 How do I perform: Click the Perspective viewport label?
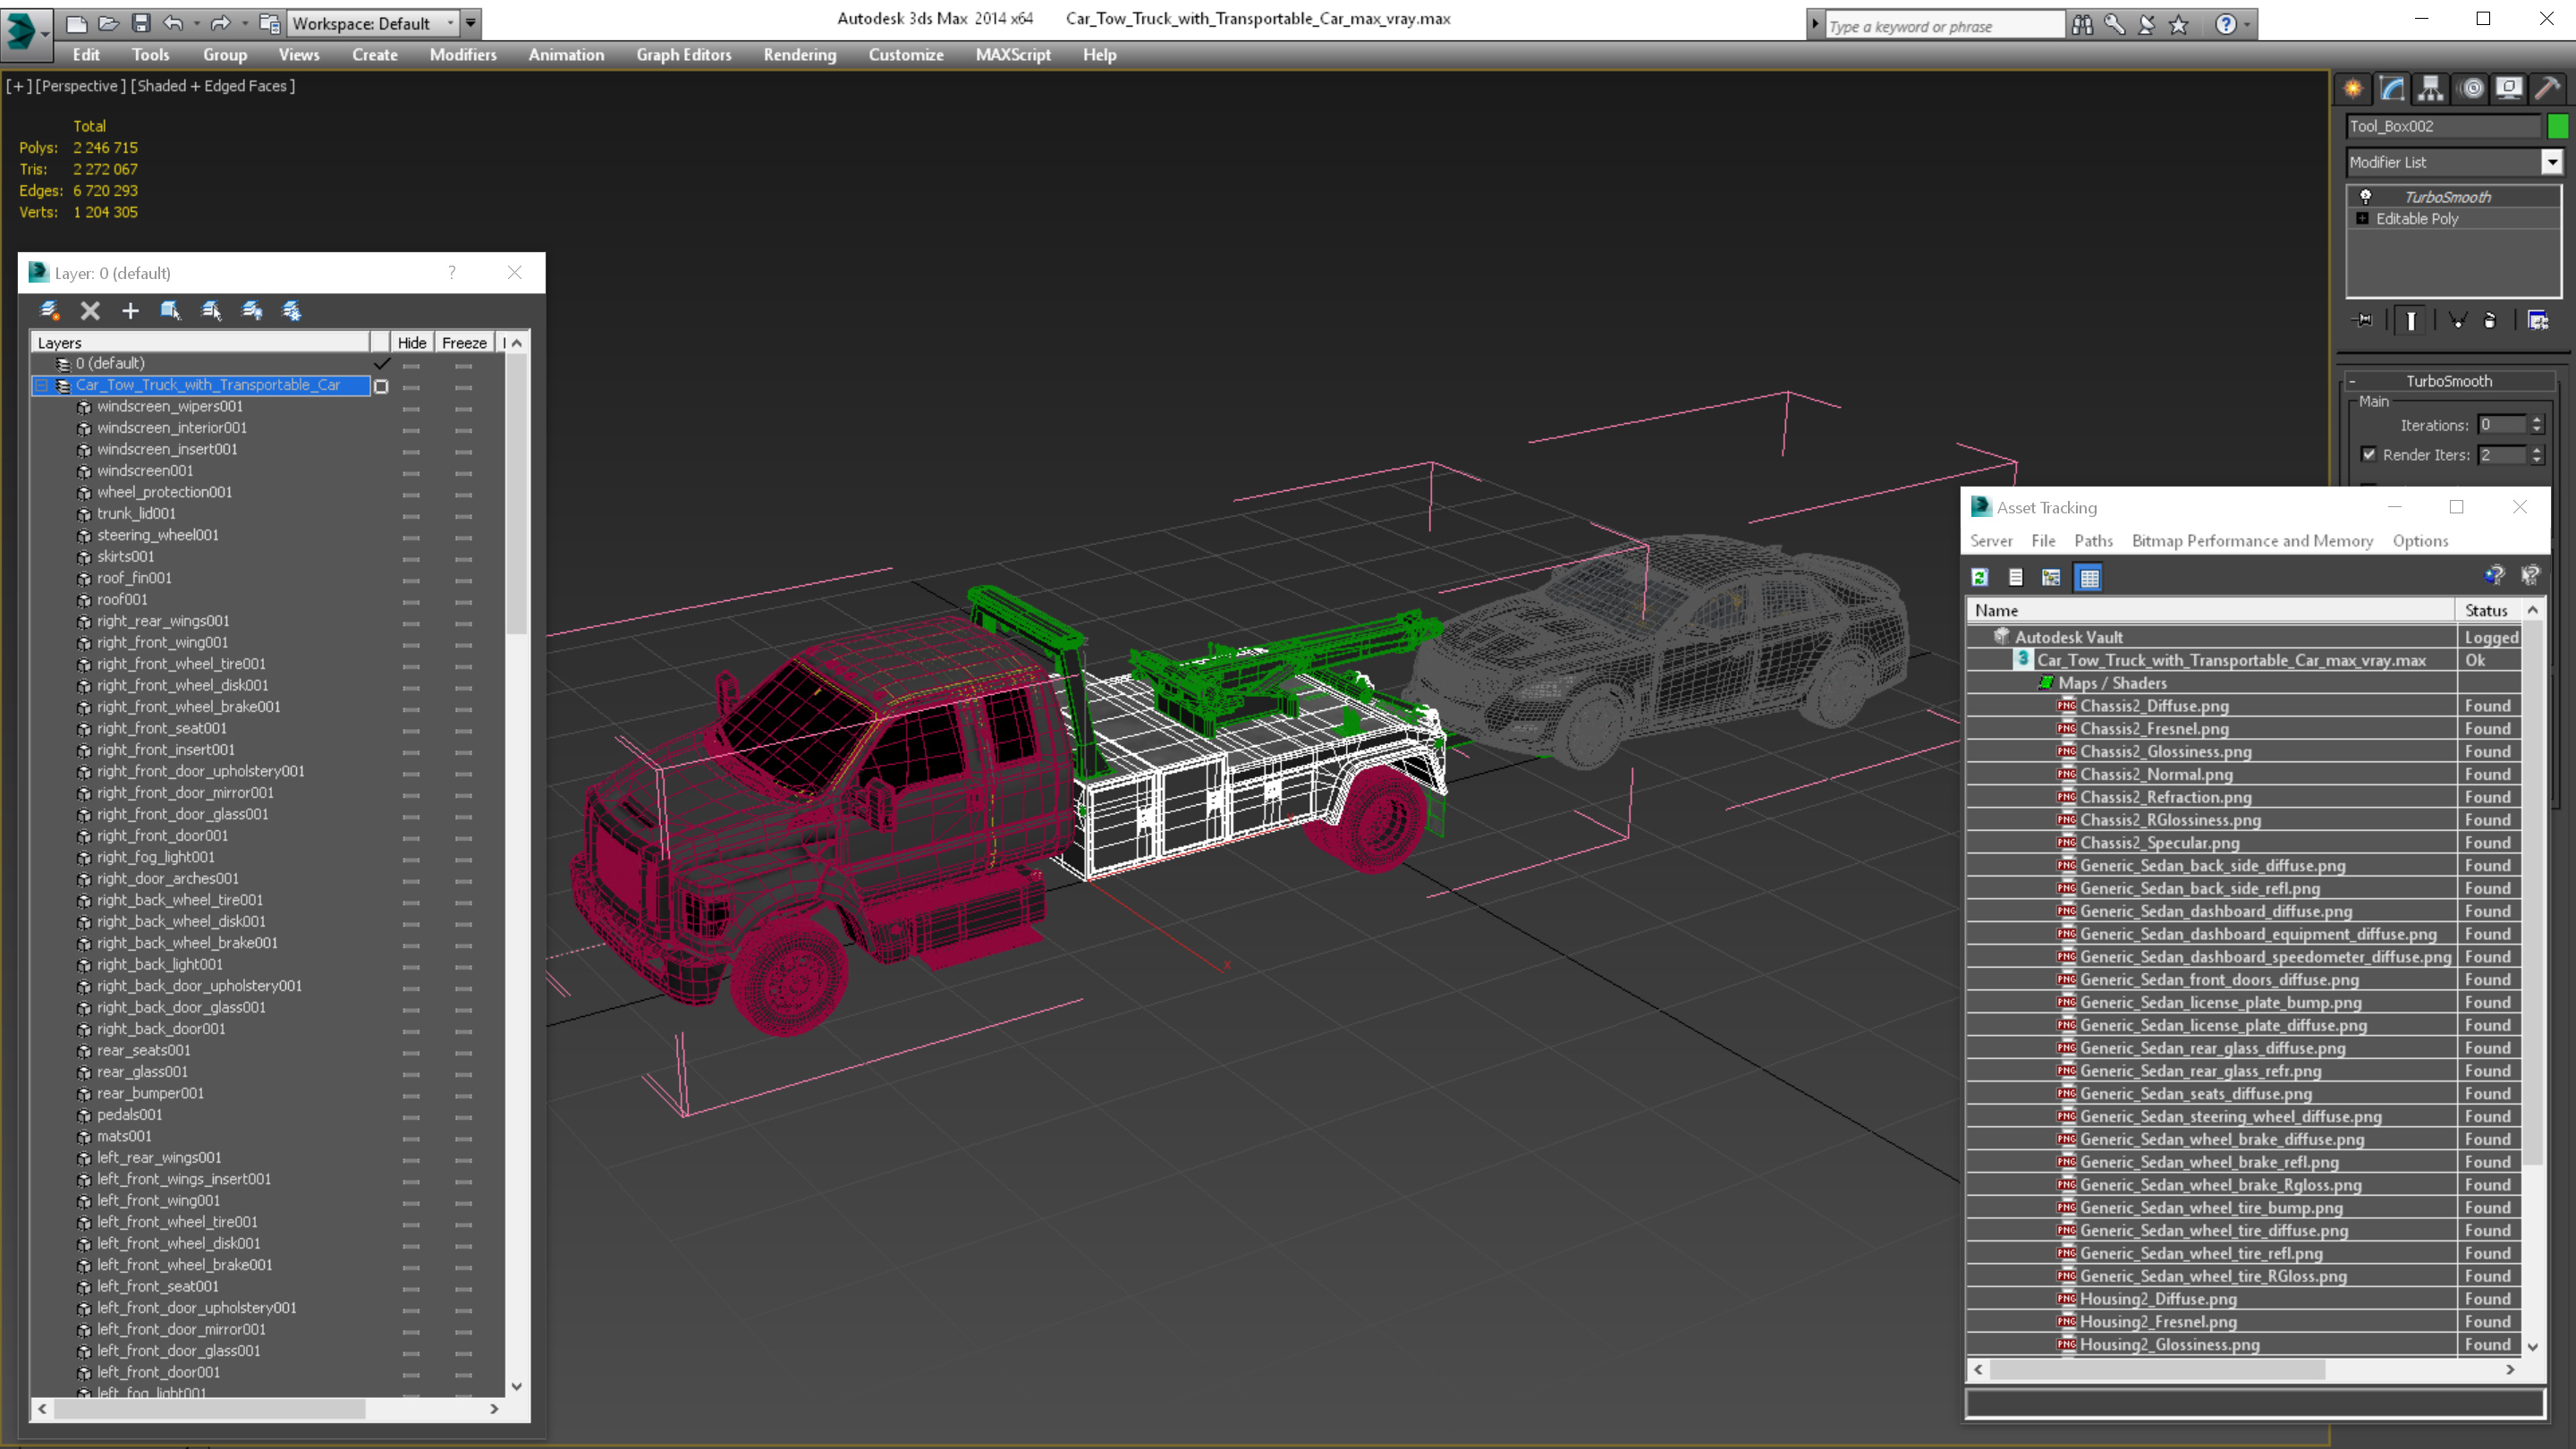coord(81,86)
